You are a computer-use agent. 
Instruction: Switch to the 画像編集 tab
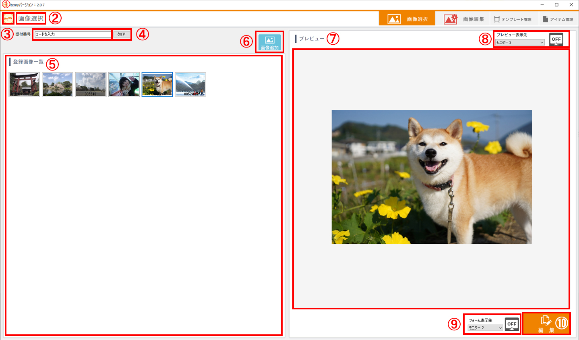464,19
